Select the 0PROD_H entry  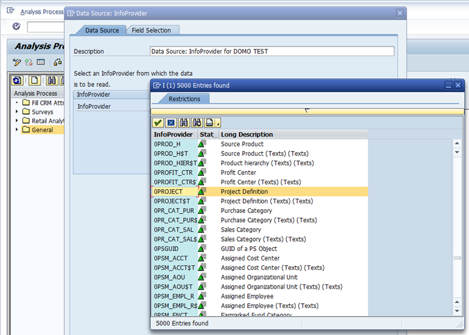[167, 144]
